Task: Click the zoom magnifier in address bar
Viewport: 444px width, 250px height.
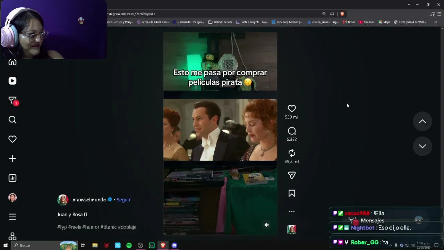Action: [324, 14]
